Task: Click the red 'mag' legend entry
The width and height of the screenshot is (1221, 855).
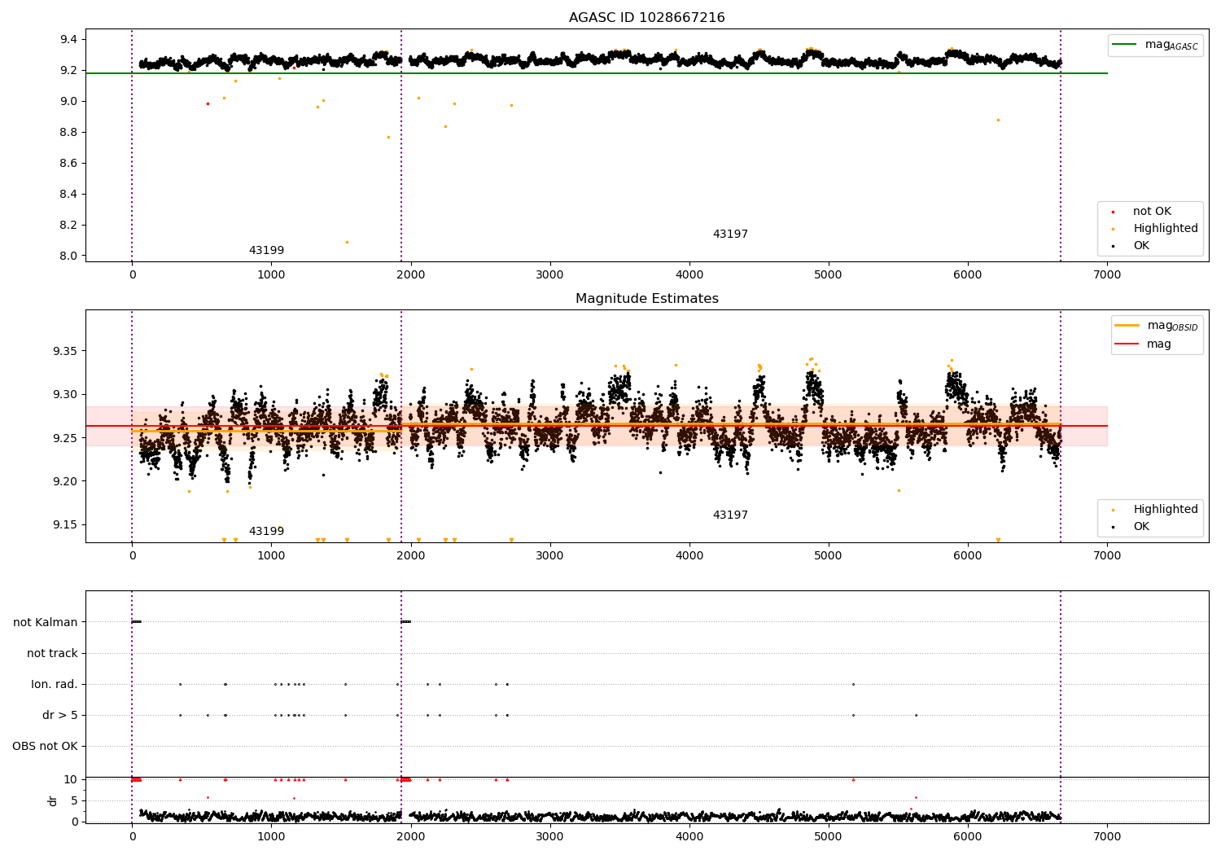Action: (1144, 344)
